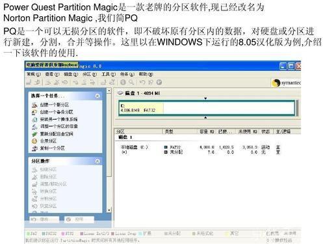This screenshot has height=244, width=325.
Task: Click the 调整/移动分区 operation icon
Action: pos(34,184)
